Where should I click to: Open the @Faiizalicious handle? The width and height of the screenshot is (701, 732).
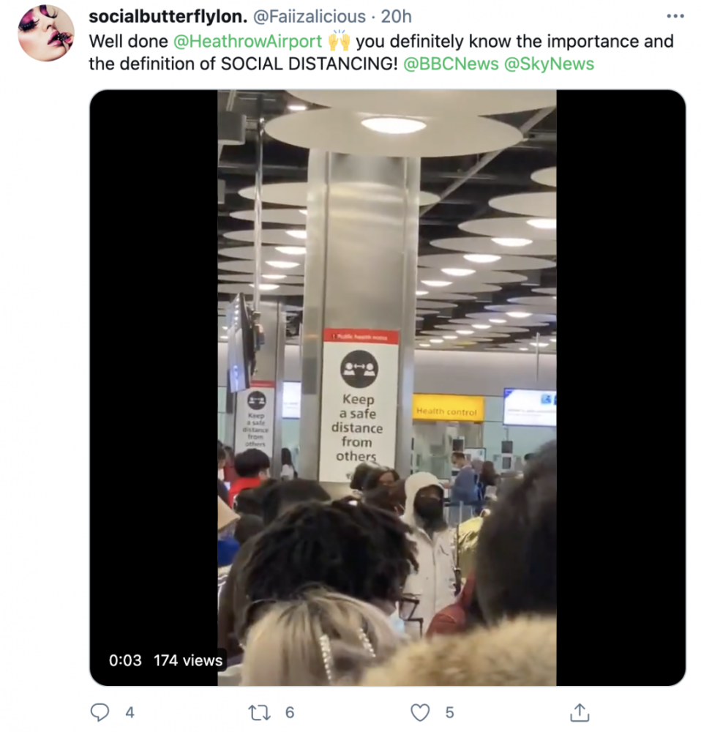(310, 16)
